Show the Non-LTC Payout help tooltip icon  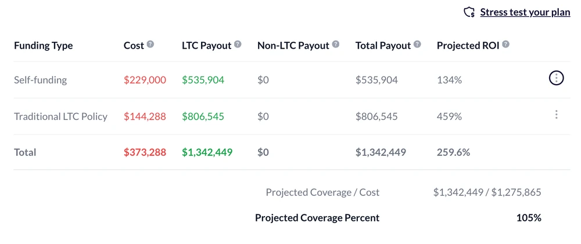click(336, 44)
